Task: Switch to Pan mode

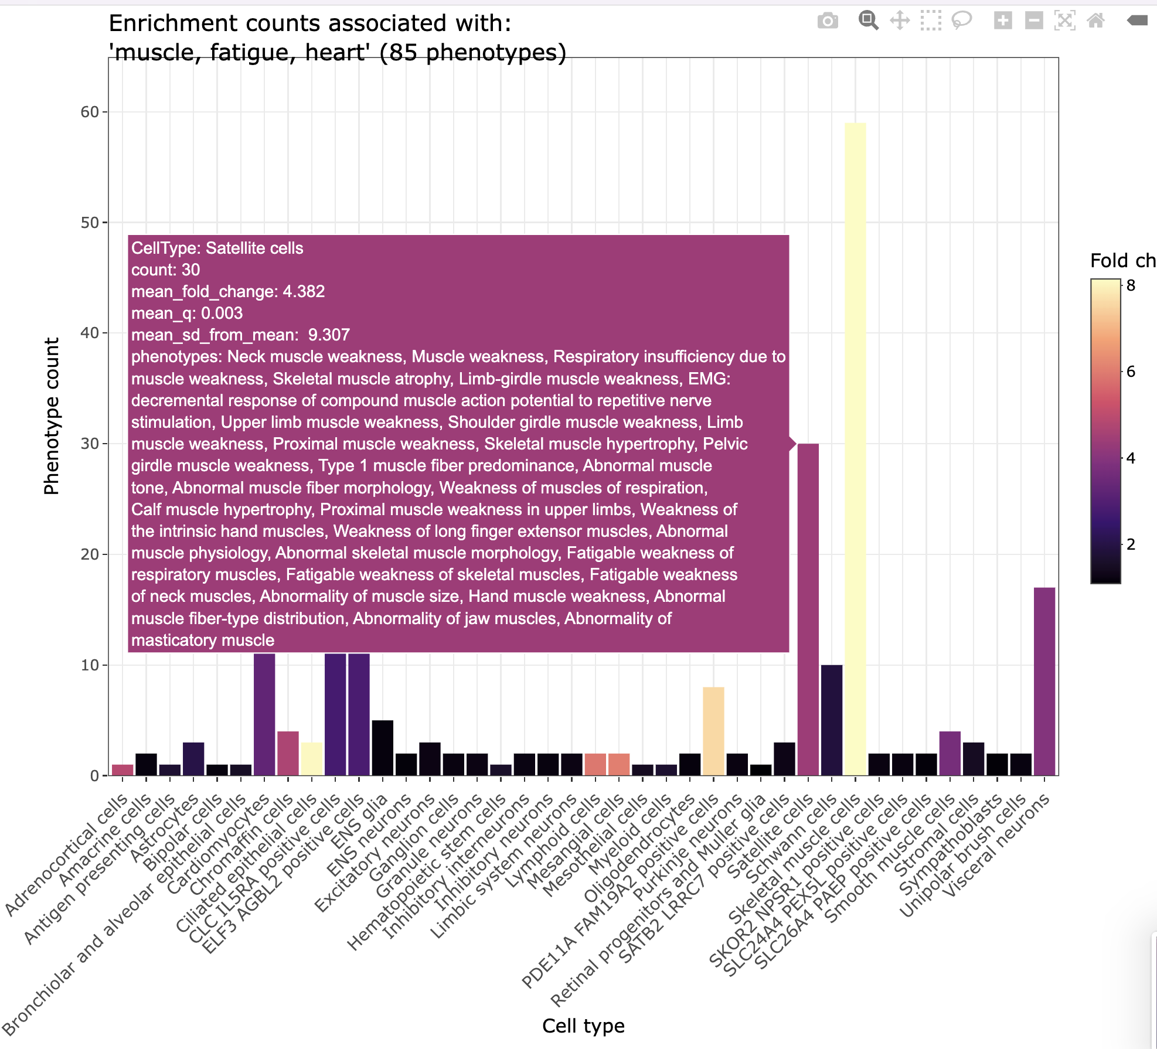Action: click(x=900, y=21)
